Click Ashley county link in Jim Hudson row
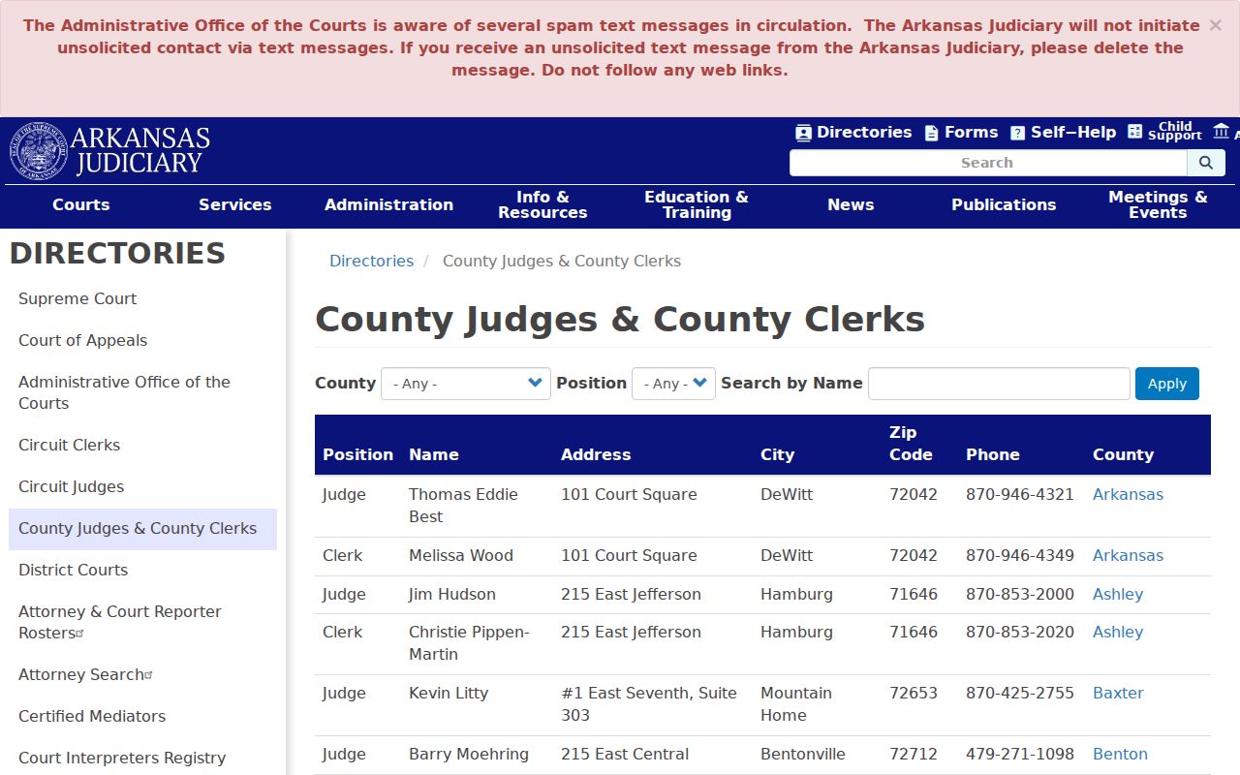This screenshot has height=775, width=1240. 1118,594
